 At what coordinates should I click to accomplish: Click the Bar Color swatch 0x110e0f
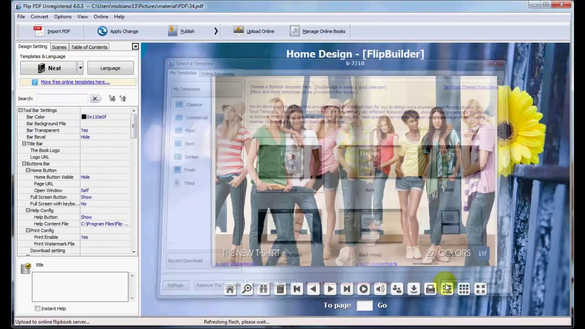point(84,117)
